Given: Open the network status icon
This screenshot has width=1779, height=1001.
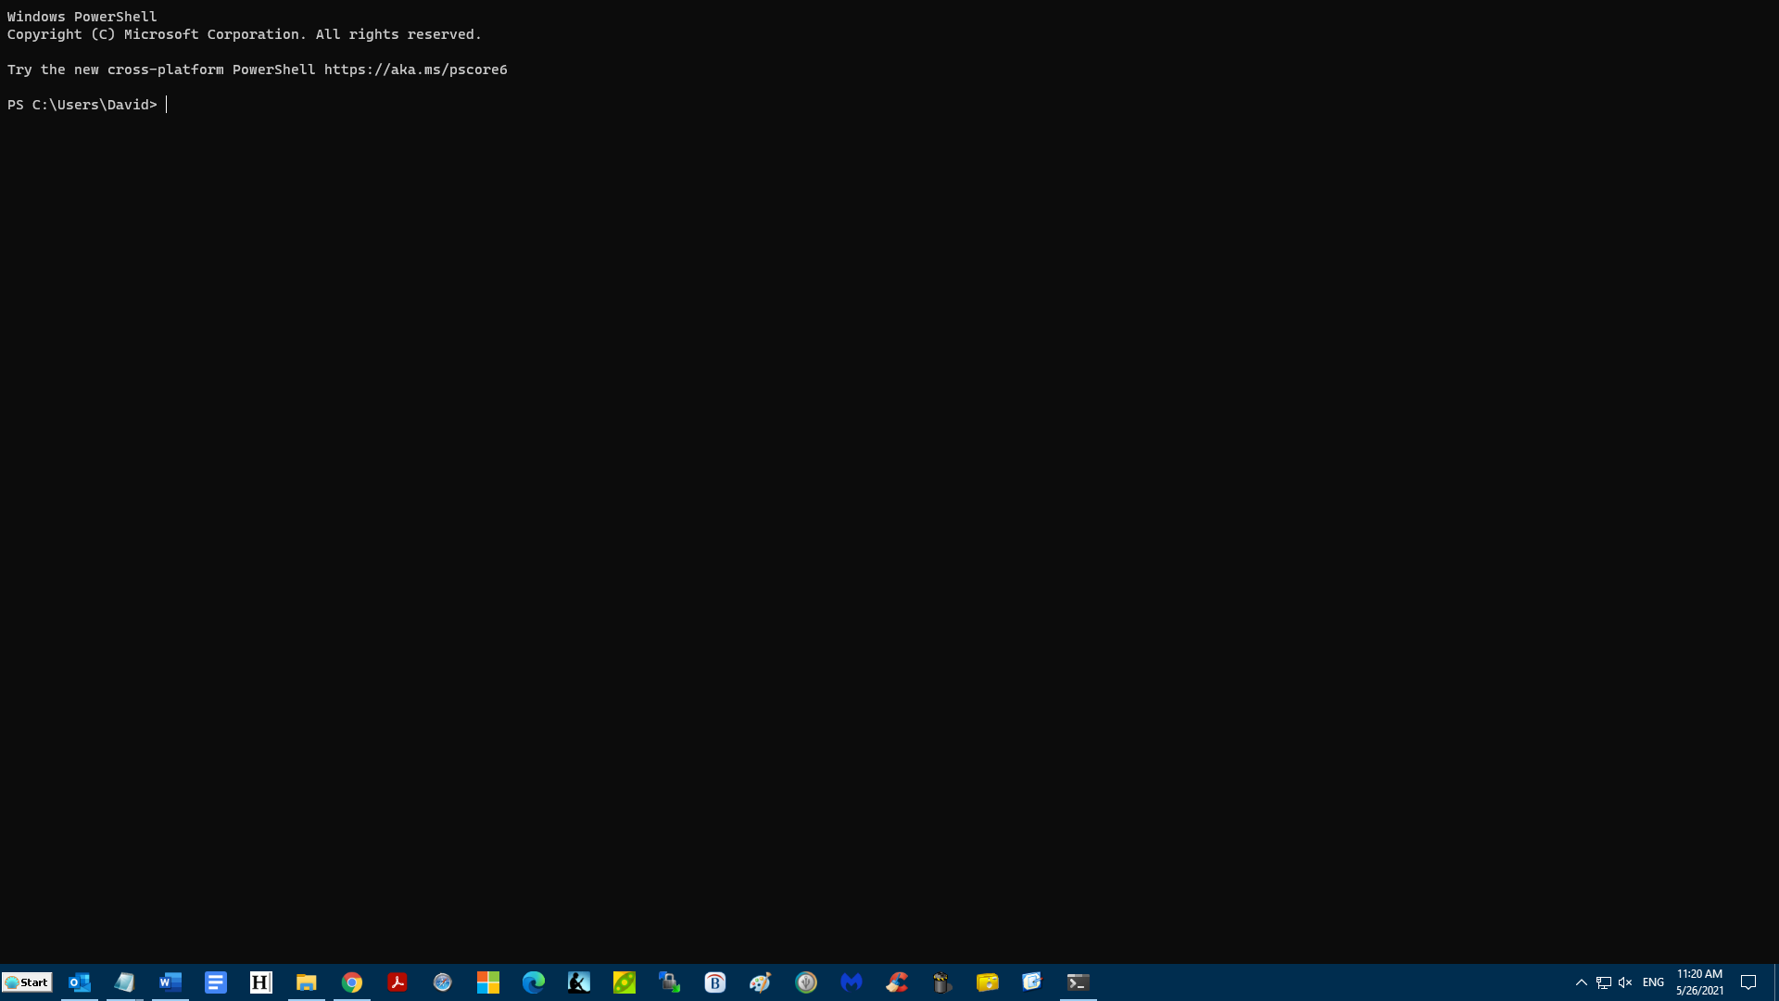Looking at the screenshot, I should (1604, 982).
